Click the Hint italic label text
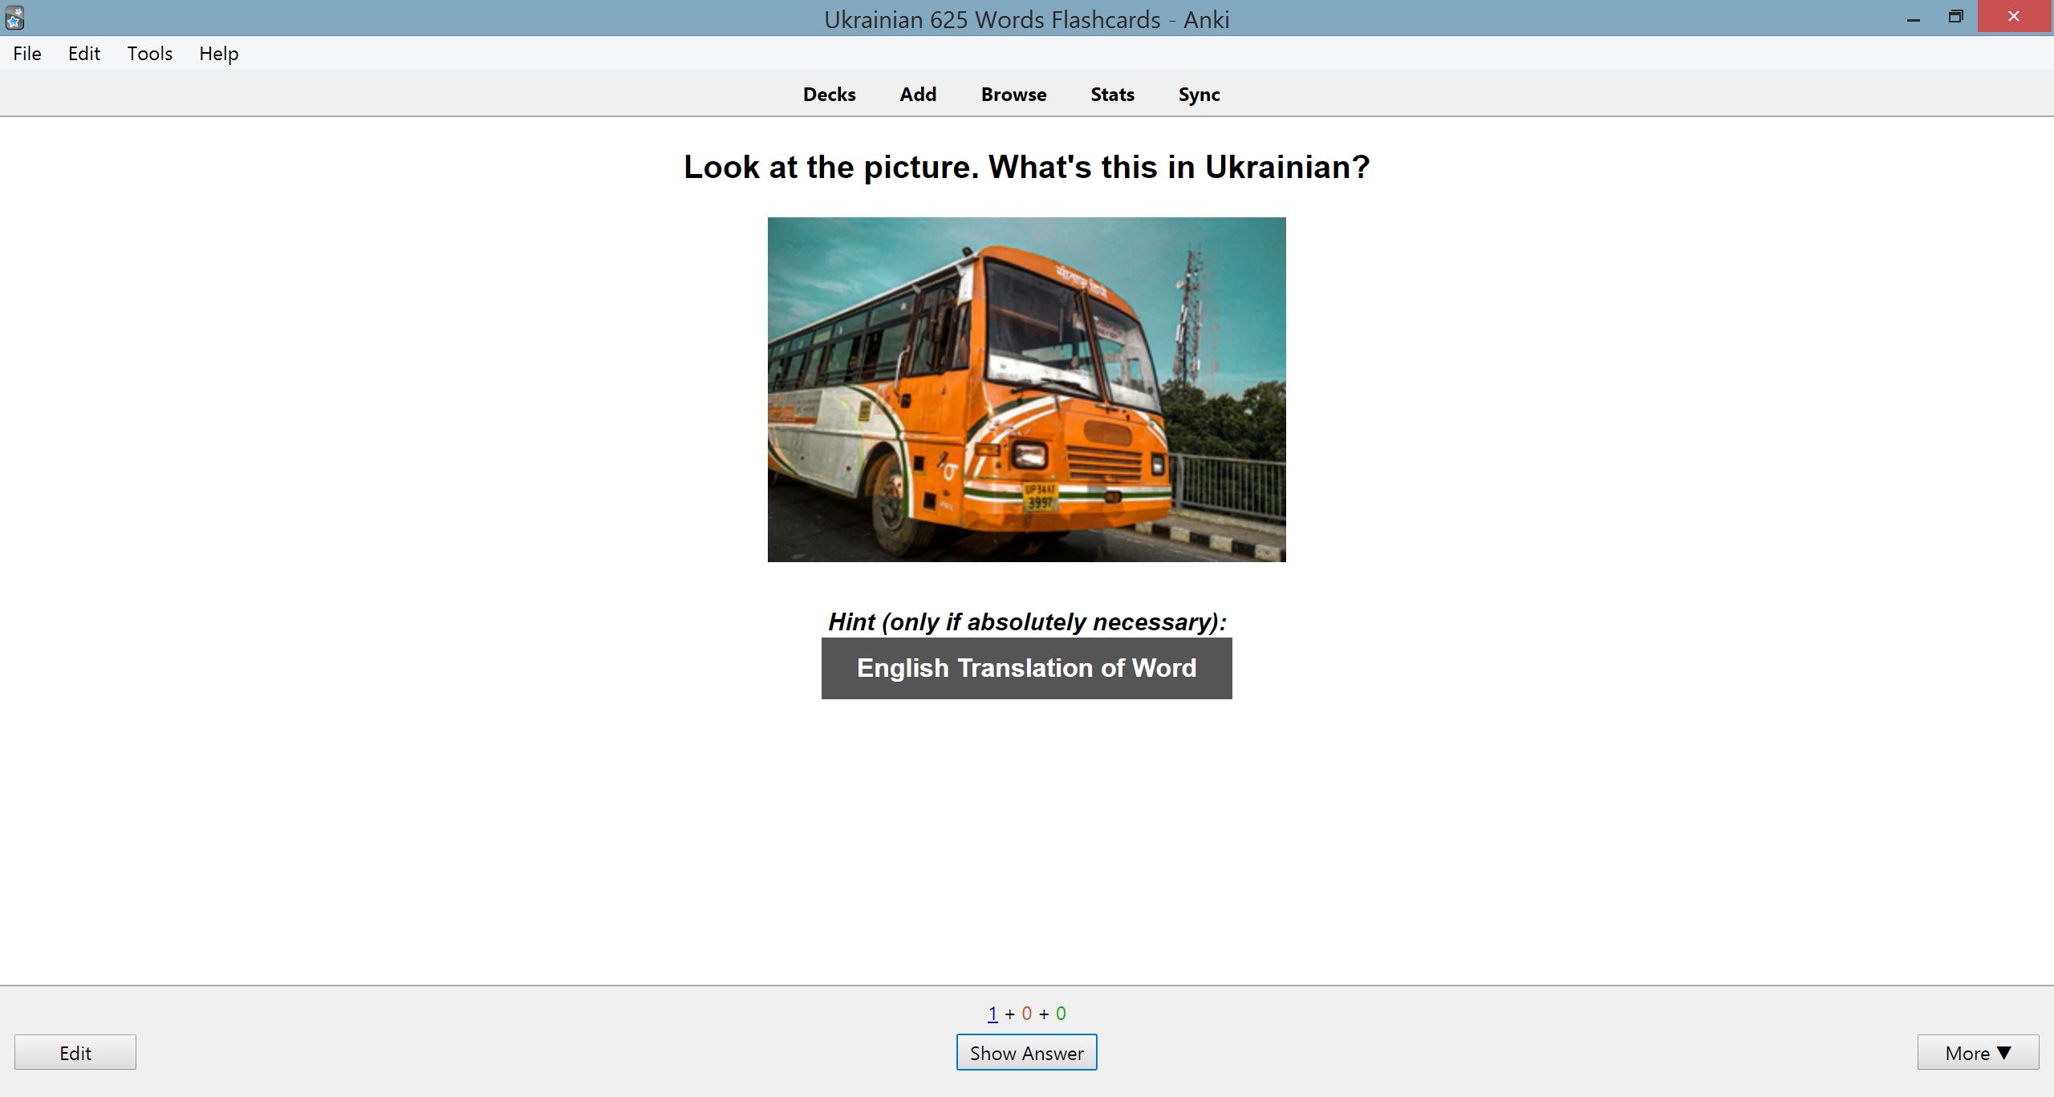Viewport: 2054px width, 1097px height. [1027, 622]
